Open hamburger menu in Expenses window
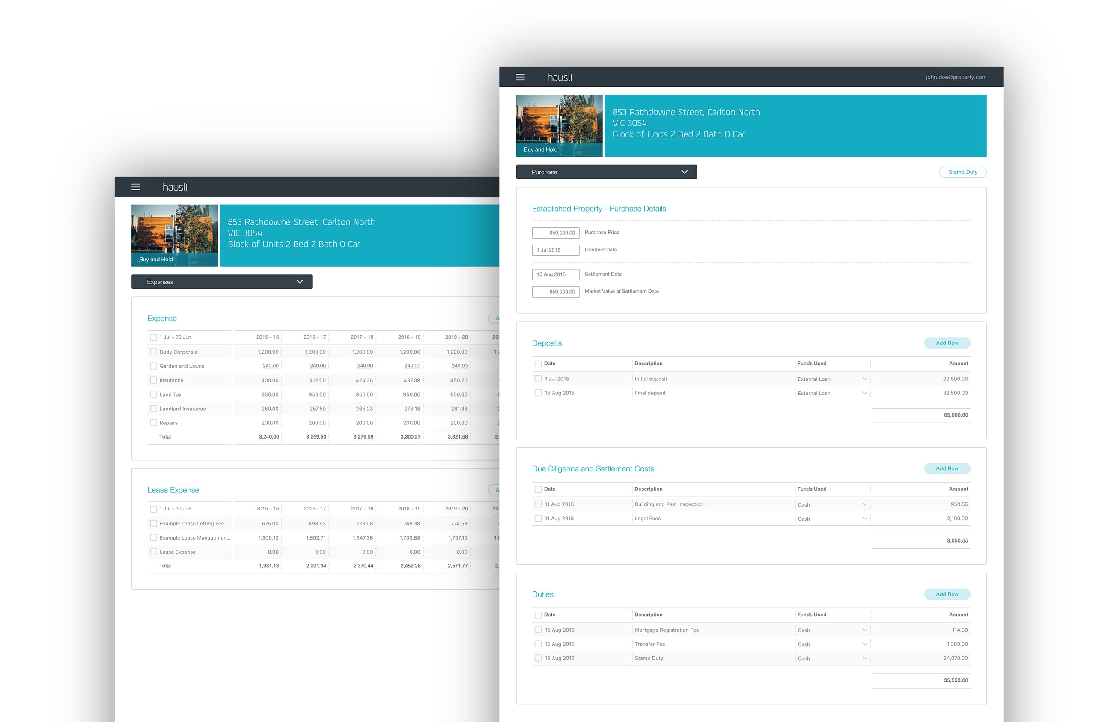The height and width of the screenshot is (722, 1096). coord(135,187)
